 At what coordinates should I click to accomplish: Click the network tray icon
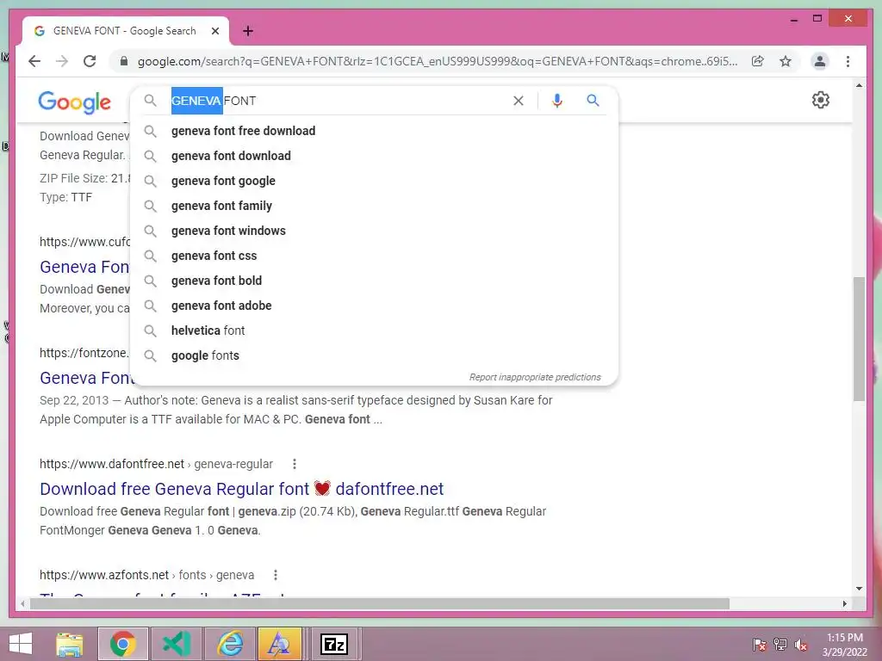coord(780,644)
